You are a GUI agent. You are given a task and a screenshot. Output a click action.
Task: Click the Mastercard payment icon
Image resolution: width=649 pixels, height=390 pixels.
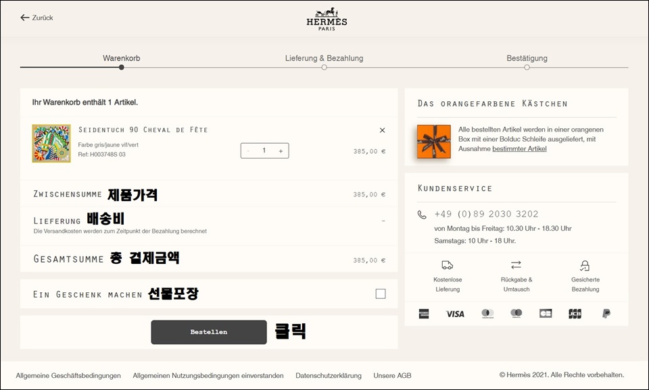(487, 314)
